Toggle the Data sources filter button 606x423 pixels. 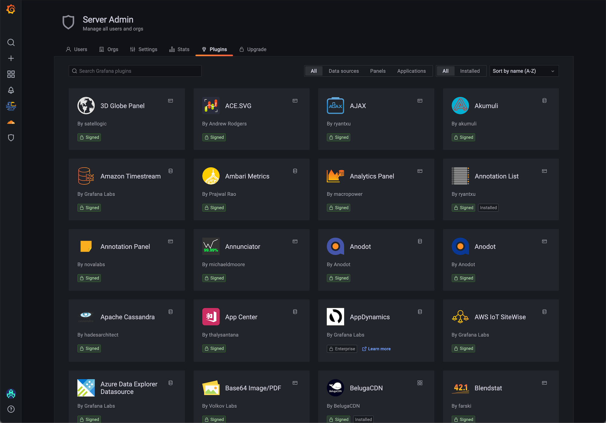coord(345,71)
